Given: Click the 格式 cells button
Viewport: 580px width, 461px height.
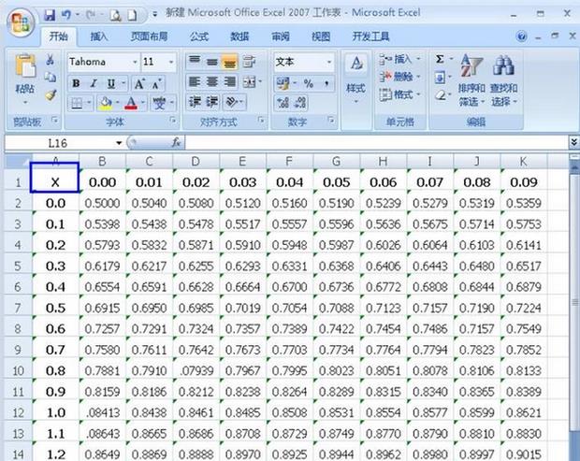Looking at the screenshot, I should [402, 94].
